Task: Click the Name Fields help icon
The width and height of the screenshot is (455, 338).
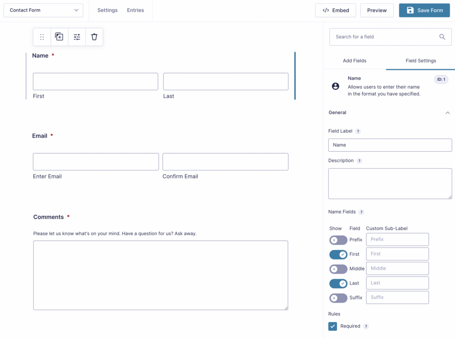Action: coord(361,212)
